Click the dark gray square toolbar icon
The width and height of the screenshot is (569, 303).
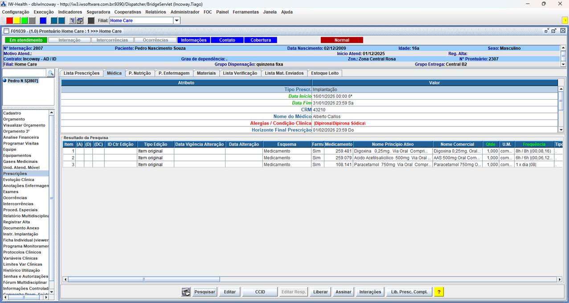(x=91, y=20)
